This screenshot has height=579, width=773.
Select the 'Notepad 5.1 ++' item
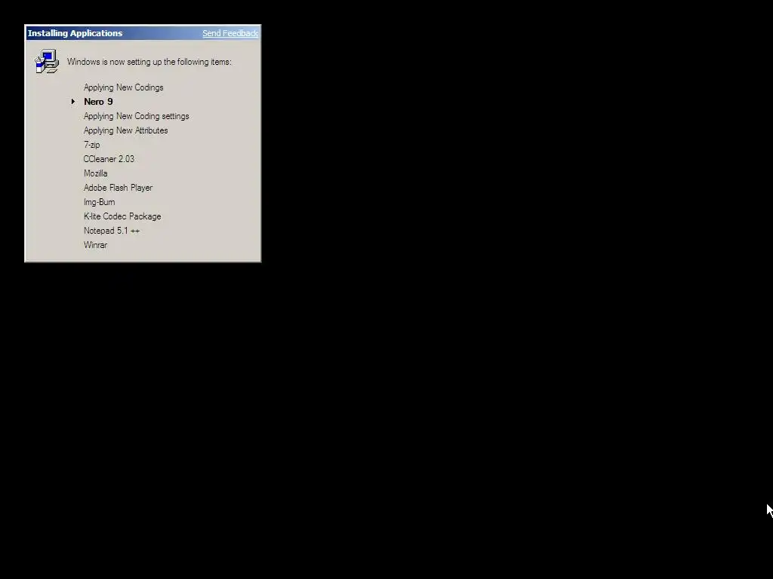tap(112, 231)
